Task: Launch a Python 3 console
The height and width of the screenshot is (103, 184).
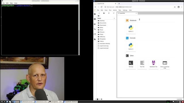Action: pyautogui.click(x=131, y=47)
